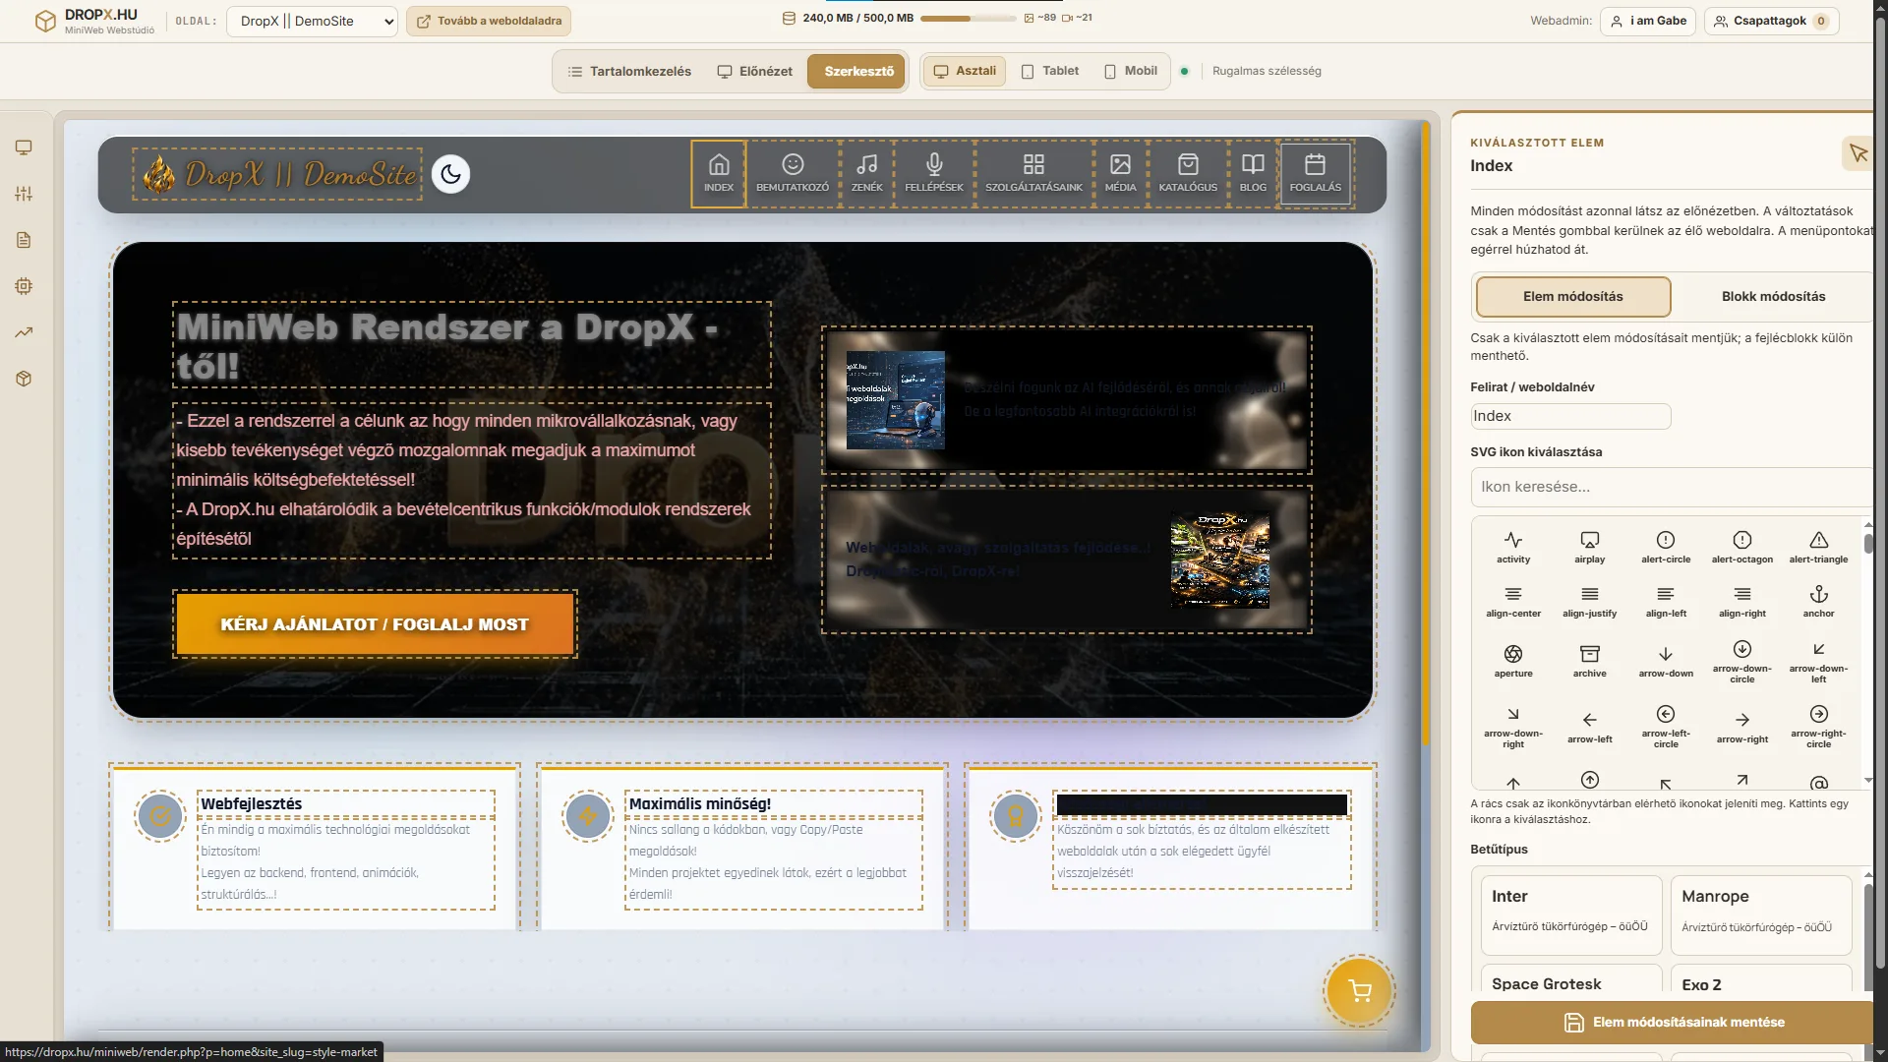Select the FELLÉPÉSEK microphone menu item
The image size is (1888, 1062).
934,174
